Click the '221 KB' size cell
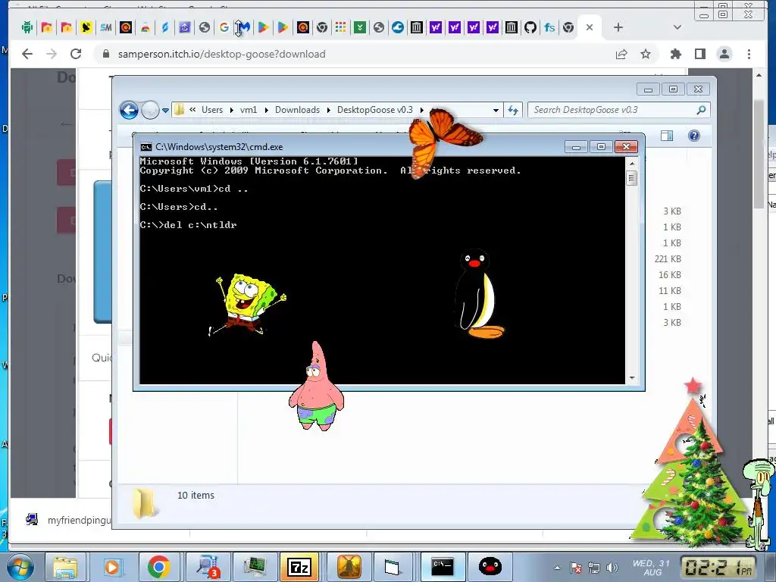 tap(668, 259)
